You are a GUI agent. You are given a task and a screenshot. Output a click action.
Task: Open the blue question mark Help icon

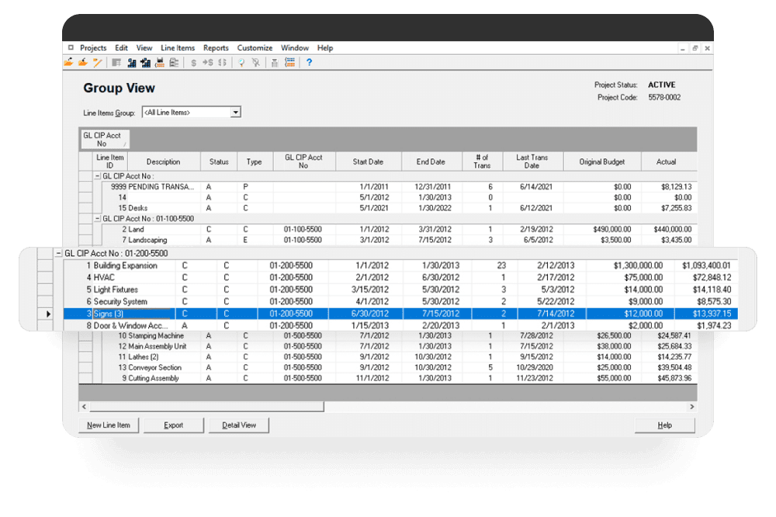(308, 62)
